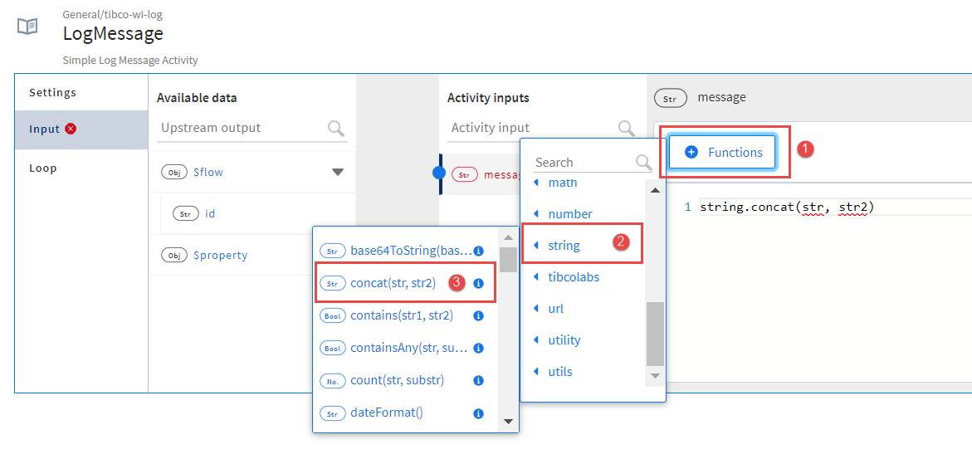Click info icon beside containsAny function
The height and width of the screenshot is (459, 972).
pyautogui.click(x=478, y=348)
